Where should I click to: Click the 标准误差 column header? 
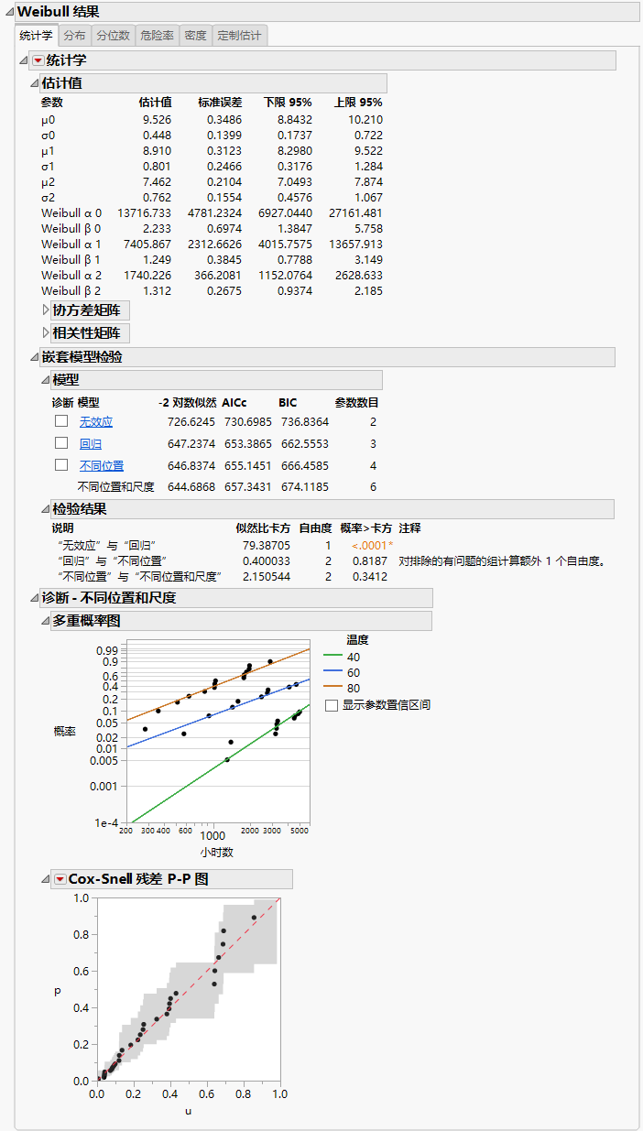220,103
